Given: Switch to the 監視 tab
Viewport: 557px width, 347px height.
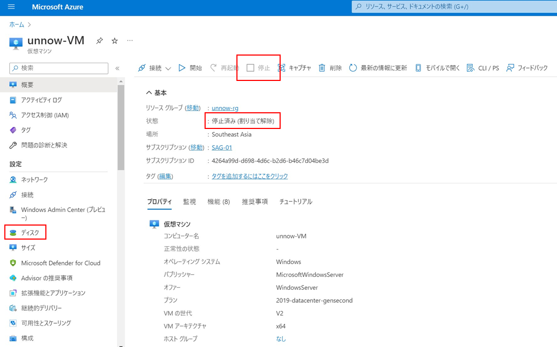Looking at the screenshot, I should pos(189,202).
